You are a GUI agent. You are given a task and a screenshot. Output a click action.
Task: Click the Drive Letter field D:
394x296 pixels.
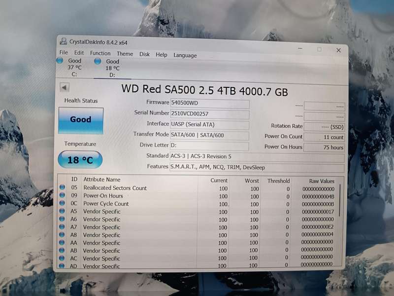209,146
